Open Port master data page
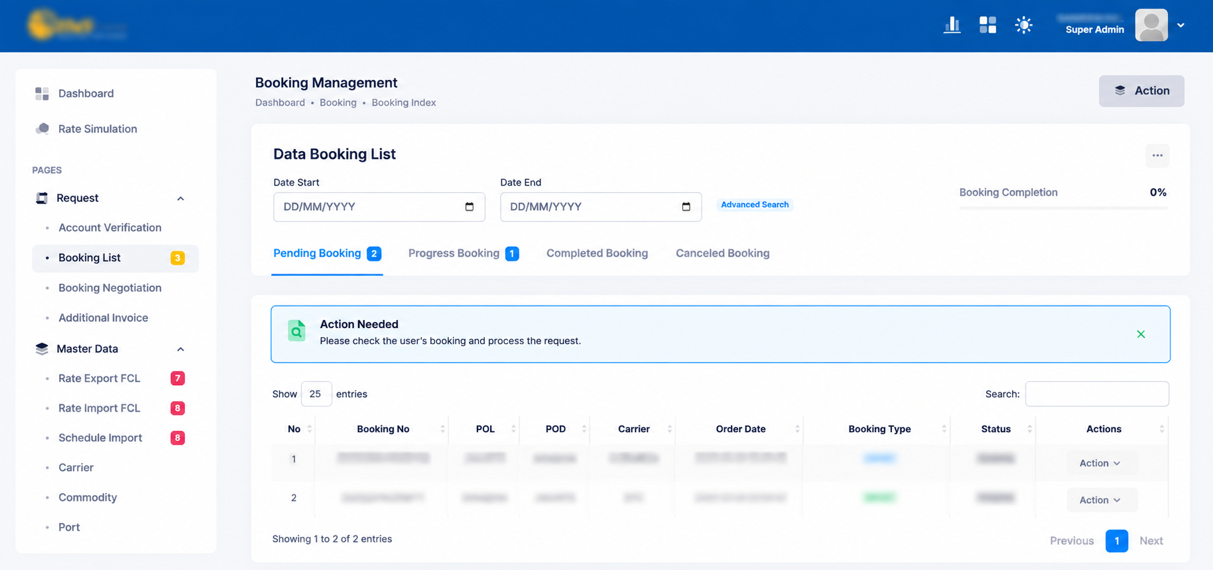The image size is (1213, 570). click(69, 527)
